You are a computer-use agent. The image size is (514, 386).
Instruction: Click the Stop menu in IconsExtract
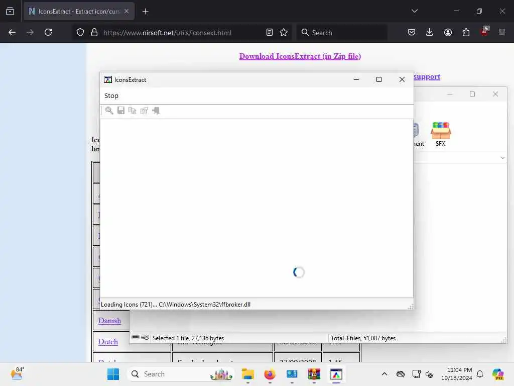point(111,96)
